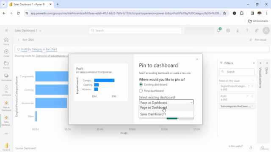
Task: Open My workspace in the sidebar
Action: click(x=6, y=90)
